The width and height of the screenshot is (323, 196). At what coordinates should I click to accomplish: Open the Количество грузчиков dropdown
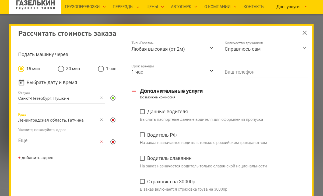tap(266, 49)
